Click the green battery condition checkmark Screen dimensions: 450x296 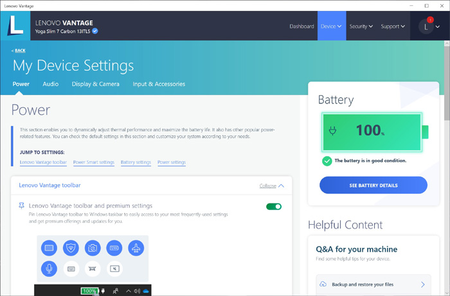327,161
